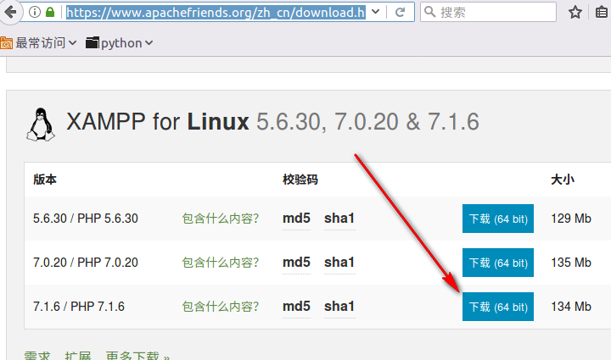Open the 更多下载 » link
Viewport: 611px width, 360px height.
tap(137, 356)
